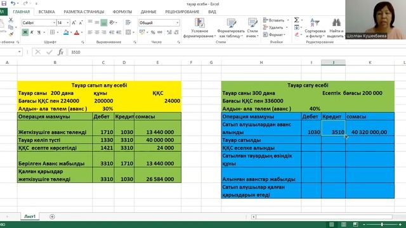The height and width of the screenshot is (228, 406).
Task: Open the Стили ячеек gallery
Action: click(252, 28)
